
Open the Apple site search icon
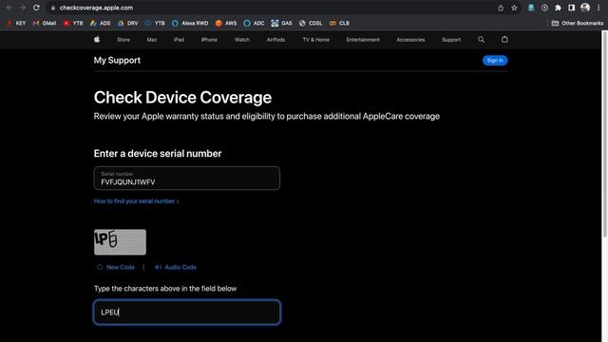482,40
